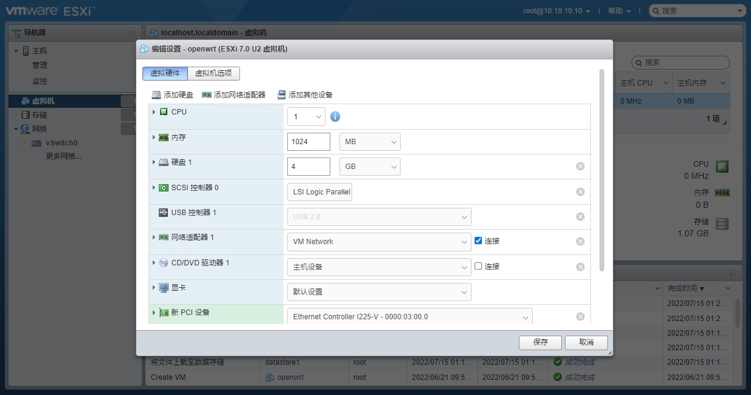Screen dimensions: 751x395
Task: Switch to the 虚拟机选项 tab
Action: [x=213, y=71]
